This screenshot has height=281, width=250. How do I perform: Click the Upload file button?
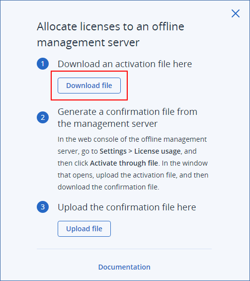pyautogui.click(x=84, y=229)
